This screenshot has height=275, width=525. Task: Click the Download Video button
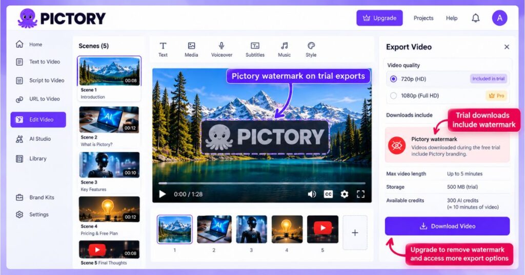pos(447,226)
